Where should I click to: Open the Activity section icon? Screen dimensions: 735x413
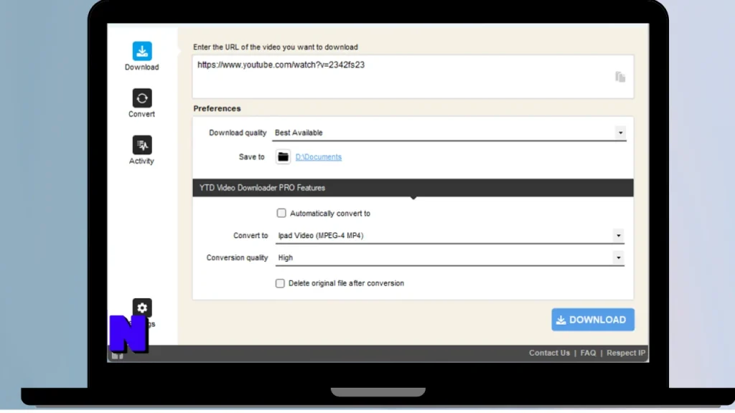tap(142, 145)
